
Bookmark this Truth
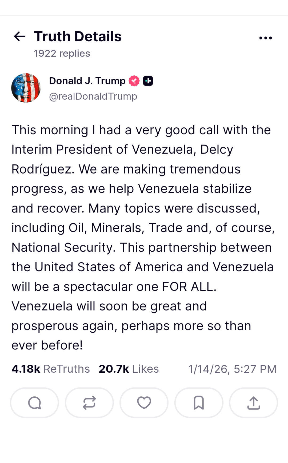[199, 402]
